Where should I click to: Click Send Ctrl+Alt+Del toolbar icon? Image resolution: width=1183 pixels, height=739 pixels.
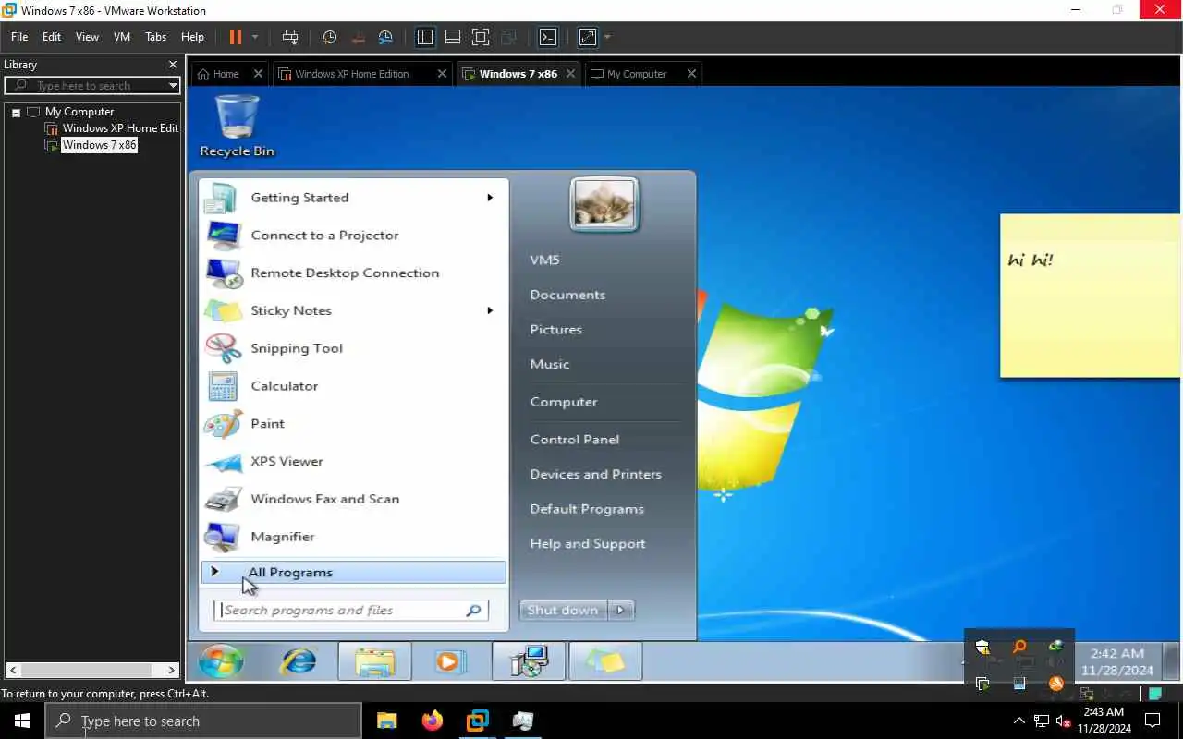(x=290, y=37)
